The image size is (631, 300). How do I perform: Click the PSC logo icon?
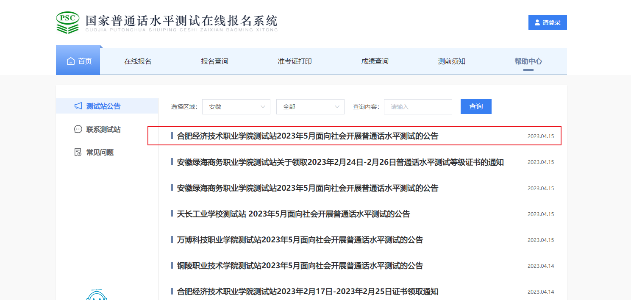pyautogui.click(x=68, y=22)
